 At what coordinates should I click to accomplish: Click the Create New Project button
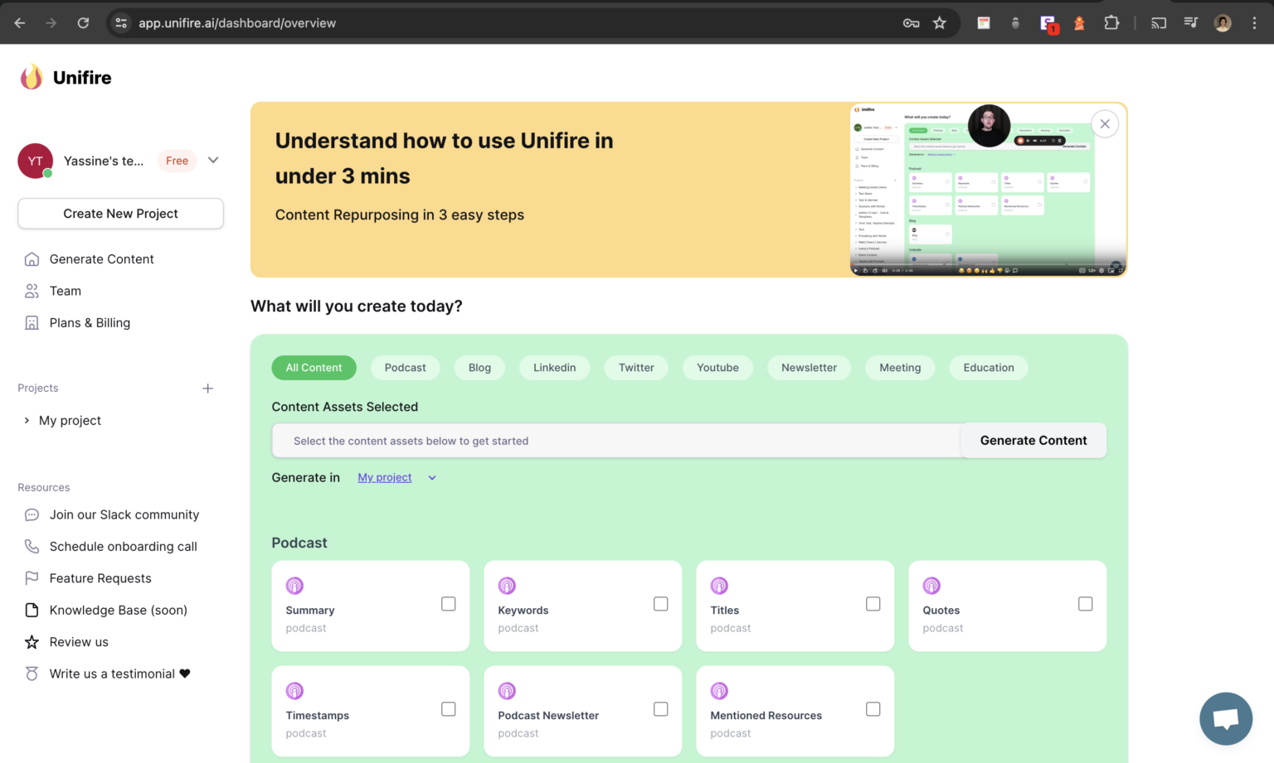click(120, 213)
